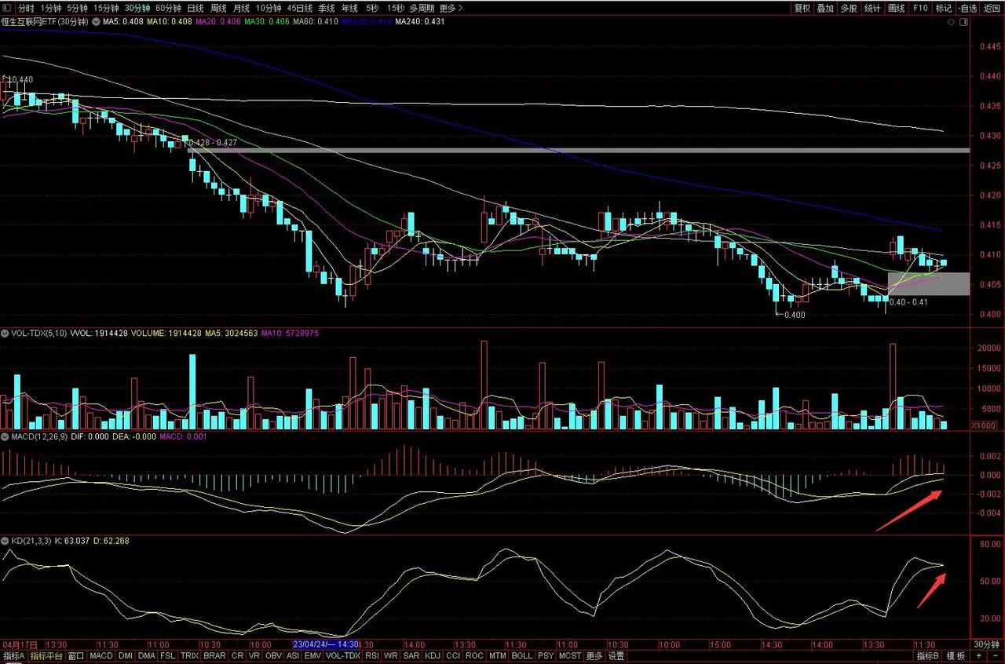
Task: Click the square icon beside the diamond icon
Action: pyautogui.click(x=963, y=22)
